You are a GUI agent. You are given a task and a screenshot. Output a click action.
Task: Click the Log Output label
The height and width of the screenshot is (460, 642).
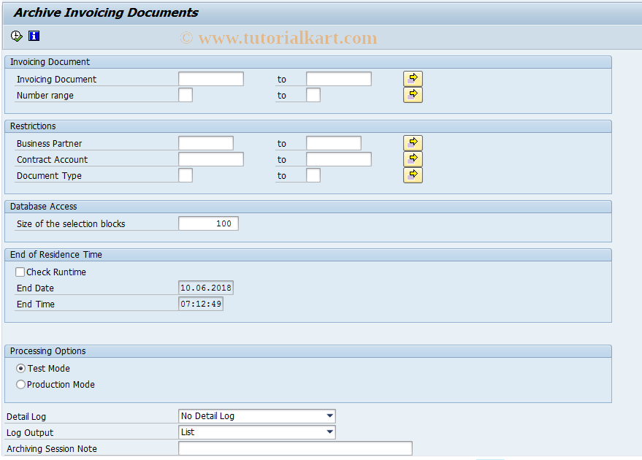point(30,432)
